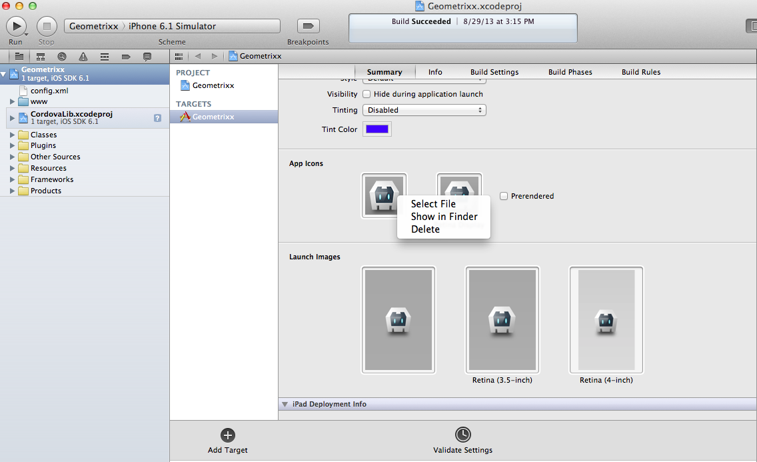Click the Add Target label
The height and width of the screenshot is (462, 757).
point(228,450)
